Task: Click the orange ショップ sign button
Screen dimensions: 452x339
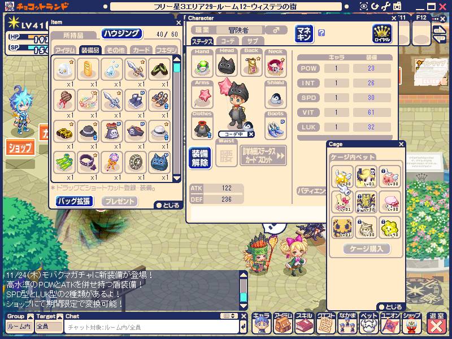Action: 20,147
